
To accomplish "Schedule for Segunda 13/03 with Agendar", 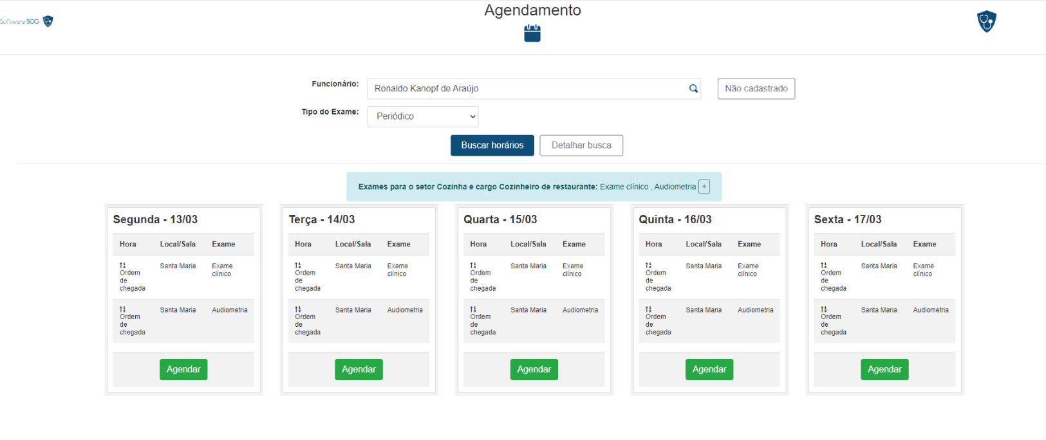I will (x=183, y=369).
